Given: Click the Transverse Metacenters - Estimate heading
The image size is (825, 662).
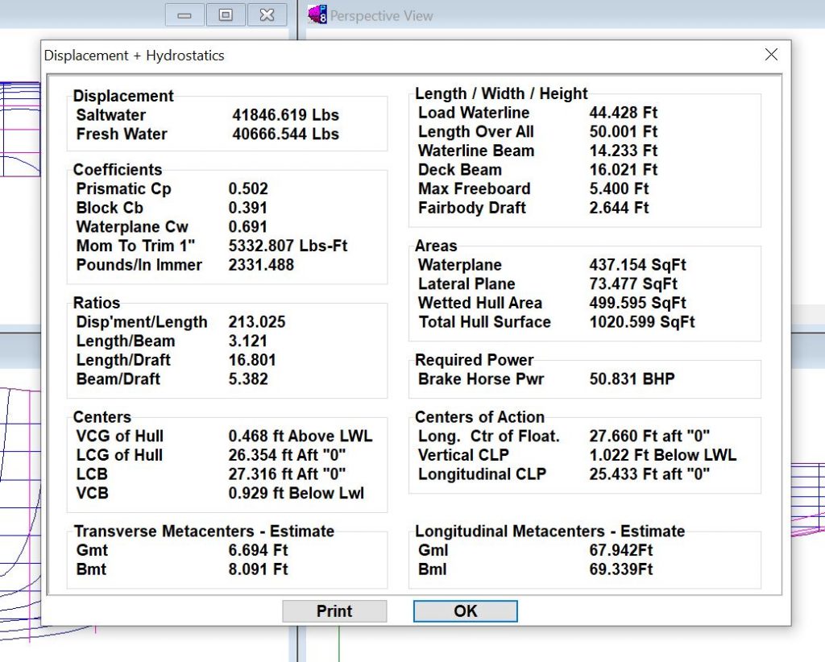Looking at the screenshot, I should coord(204,531).
